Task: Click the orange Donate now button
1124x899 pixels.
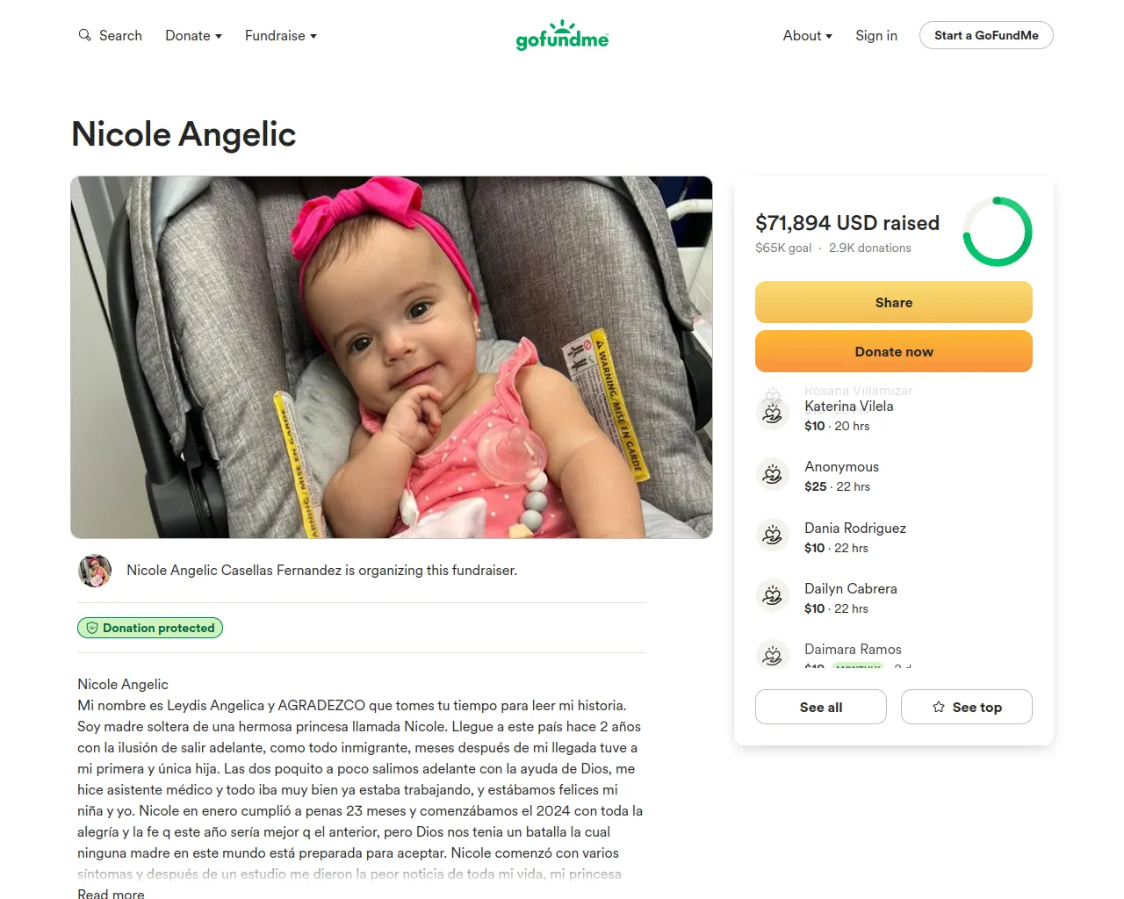Action: pos(894,351)
